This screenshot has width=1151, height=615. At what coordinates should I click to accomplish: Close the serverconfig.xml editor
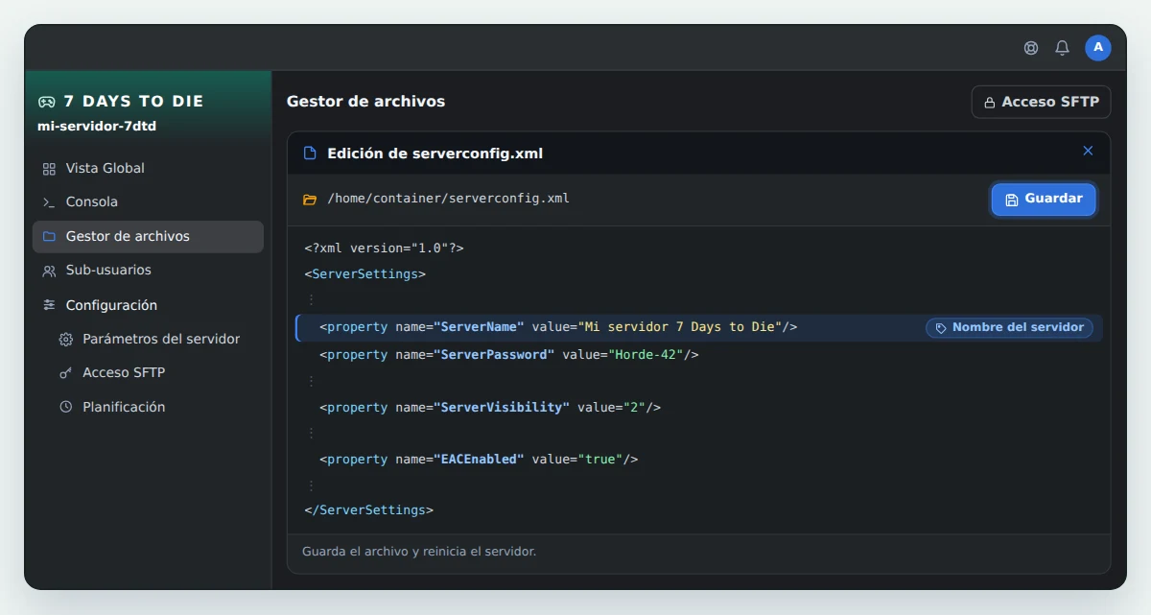coord(1088,151)
